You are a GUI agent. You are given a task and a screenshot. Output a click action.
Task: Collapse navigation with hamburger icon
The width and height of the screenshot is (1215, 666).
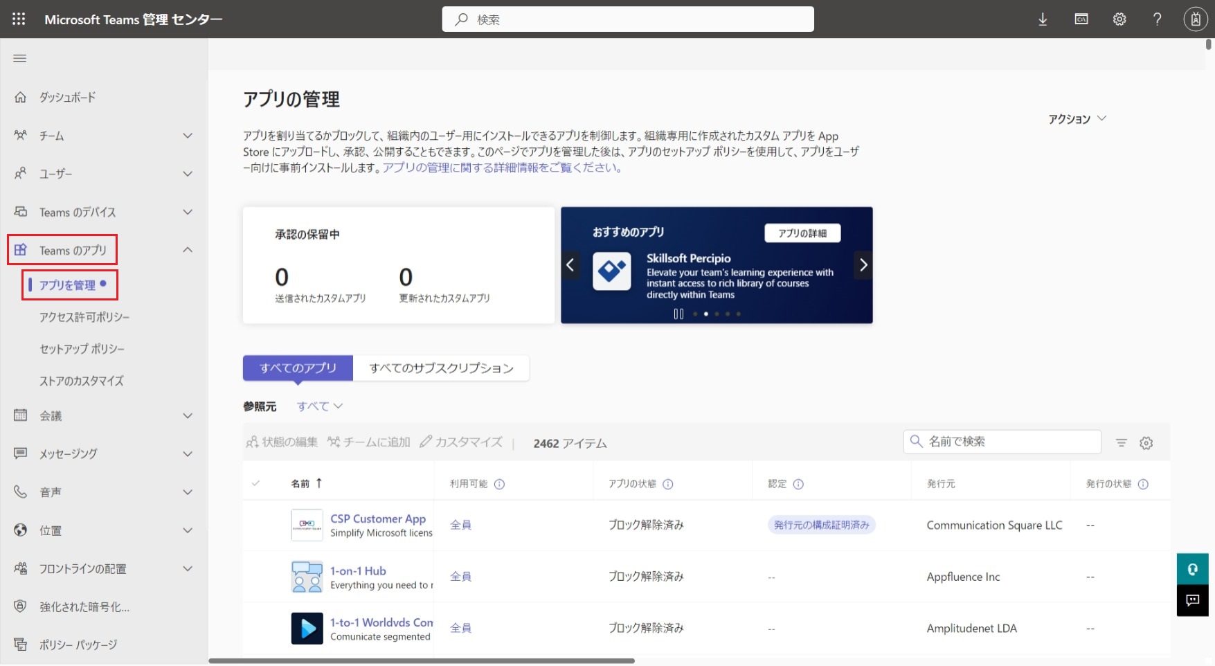(20, 58)
